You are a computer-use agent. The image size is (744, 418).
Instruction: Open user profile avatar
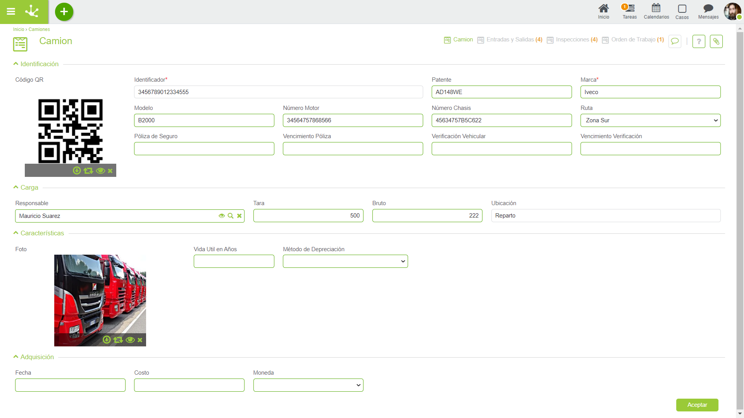click(732, 12)
